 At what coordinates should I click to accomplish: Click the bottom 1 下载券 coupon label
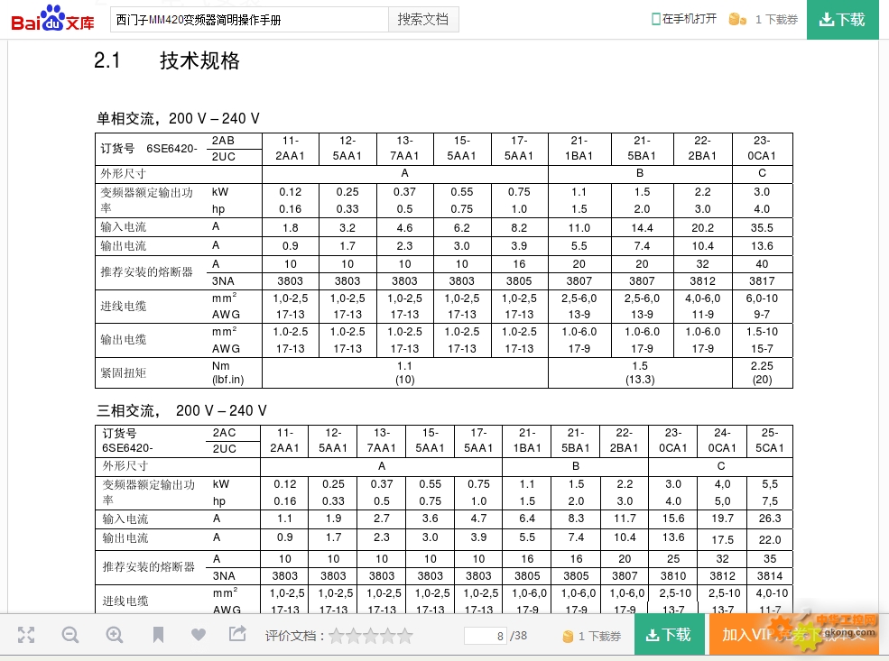coord(599,637)
